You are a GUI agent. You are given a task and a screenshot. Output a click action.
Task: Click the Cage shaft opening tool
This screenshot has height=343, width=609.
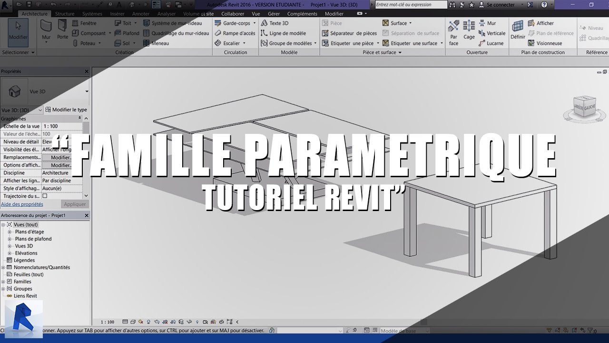(x=469, y=30)
